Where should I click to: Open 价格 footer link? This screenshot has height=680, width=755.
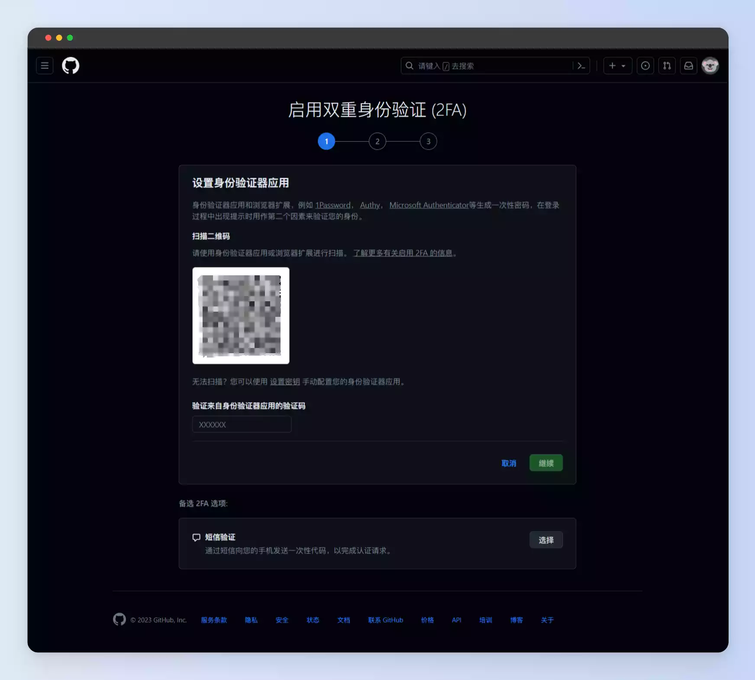pos(427,620)
